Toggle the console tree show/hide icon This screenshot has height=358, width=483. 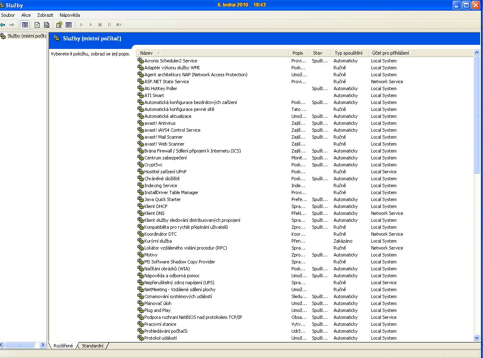pos(25,25)
